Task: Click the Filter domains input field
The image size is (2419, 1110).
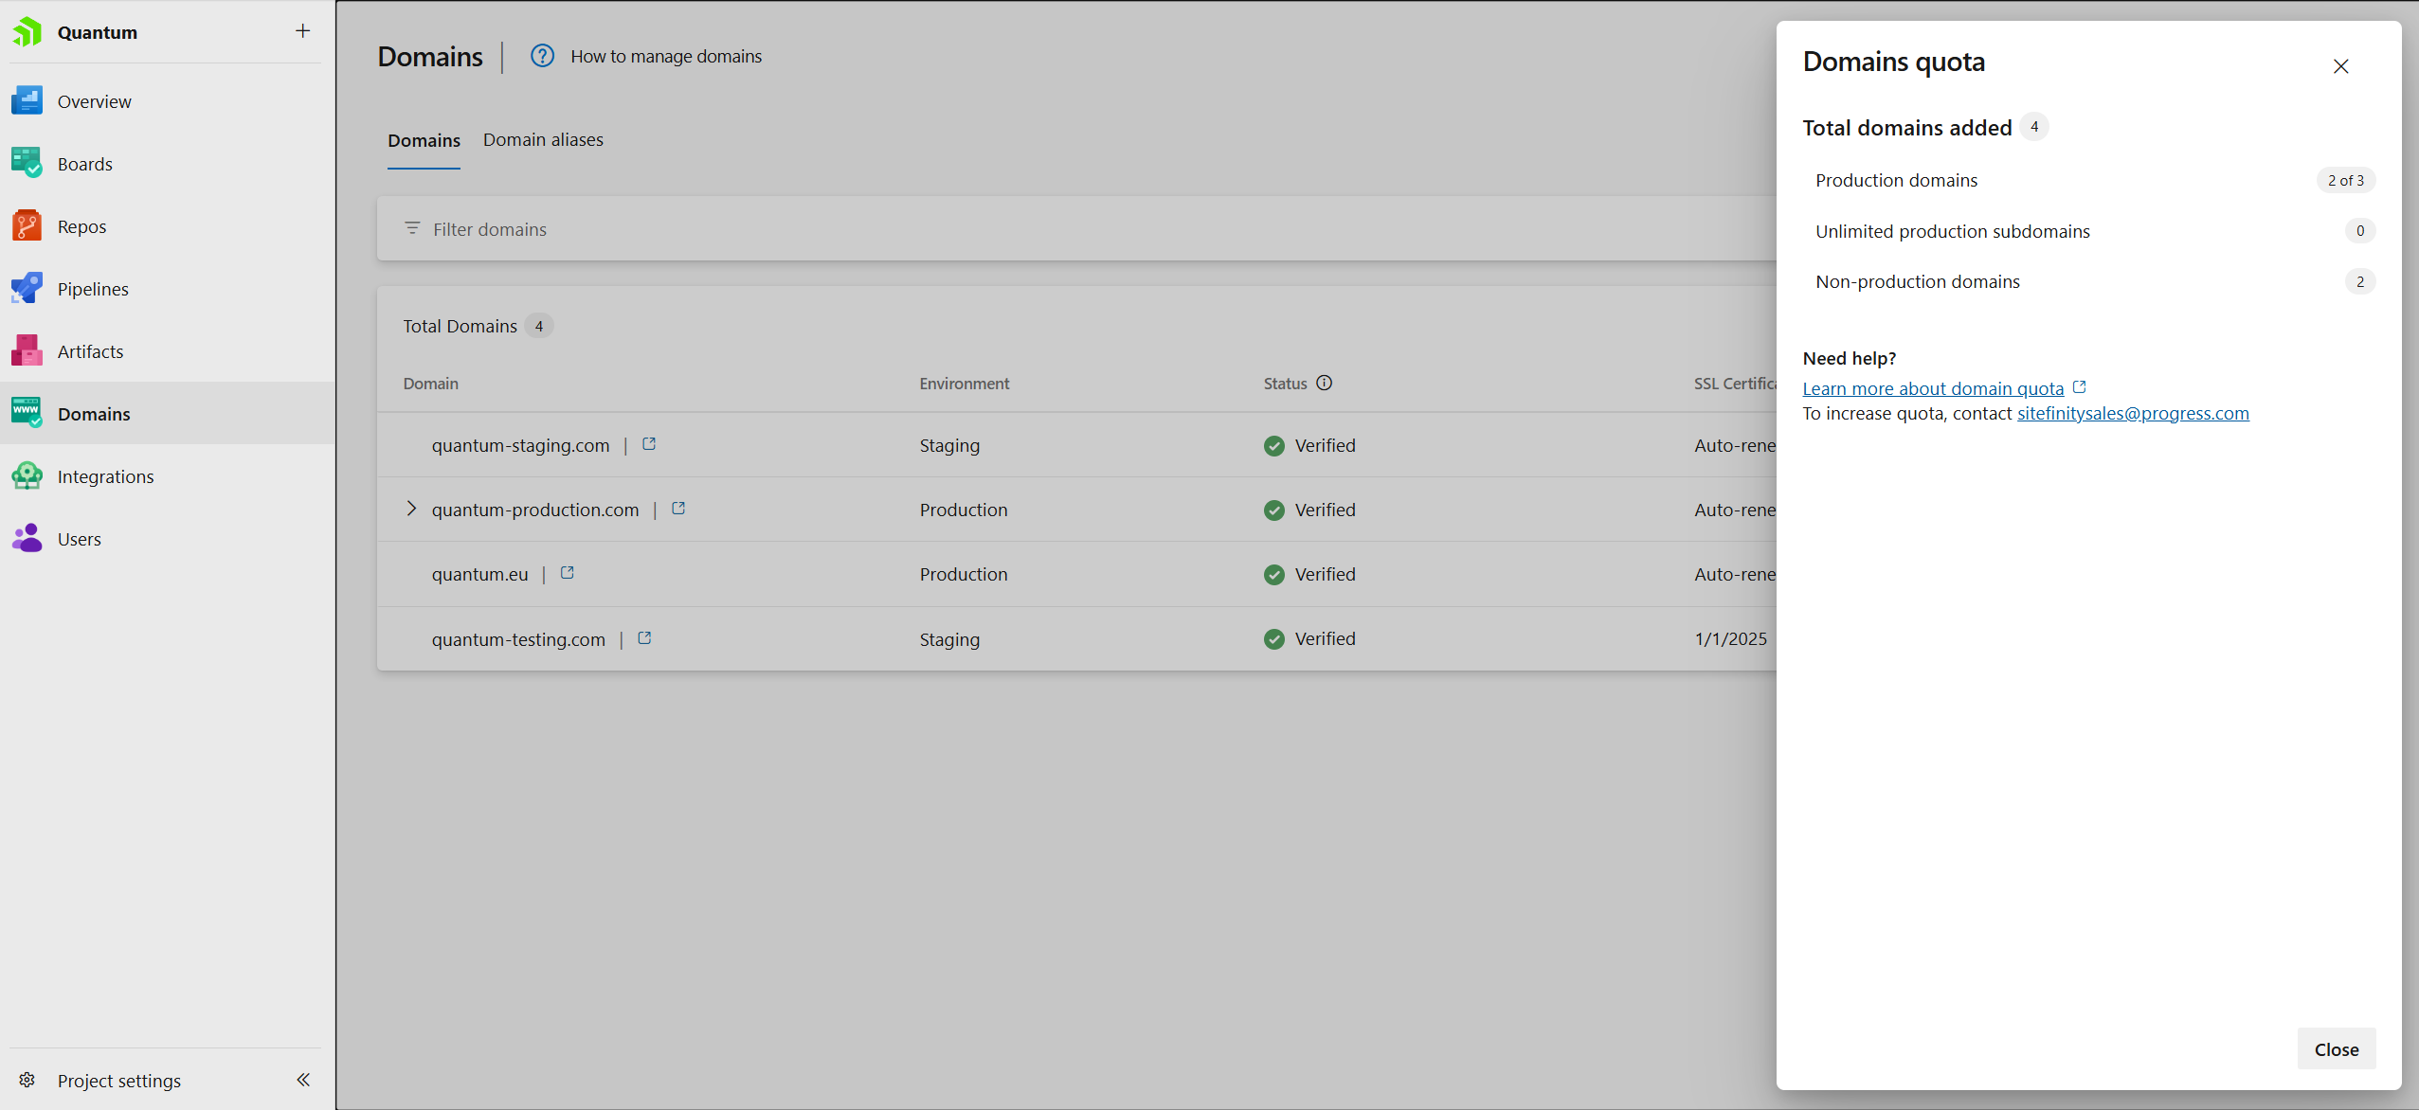Action: pos(1042,229)
